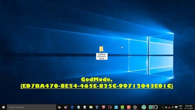The image size is (195, 110).
Task: Open the purple app taskbar icon
Action: 66,107
